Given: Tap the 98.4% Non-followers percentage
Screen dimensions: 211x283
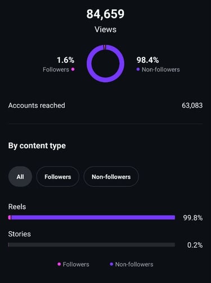Looking at the screenshot, I should [x=147, y=60].
